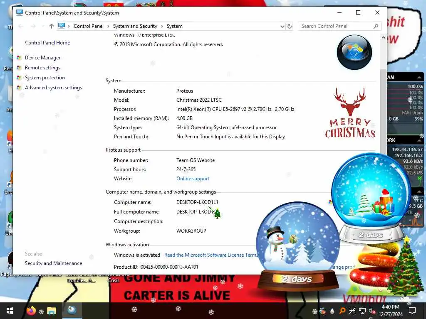426x319 pixels.
Task: Click the gifts snow globe widget
Action: [371, 196]
